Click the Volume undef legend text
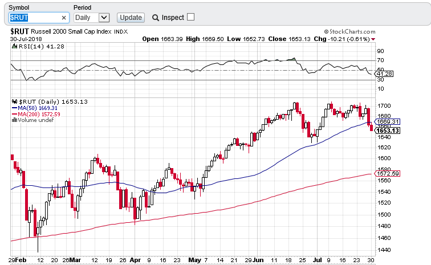The image size is (431, 265). [x=36, y=120]
